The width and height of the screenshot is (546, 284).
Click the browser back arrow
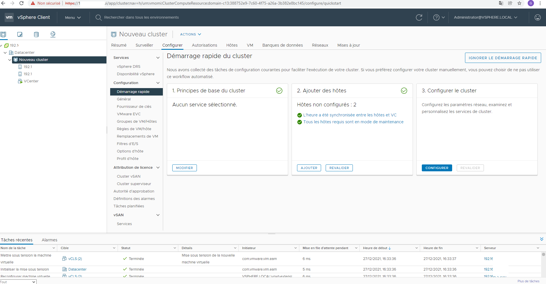coord(3,3)
